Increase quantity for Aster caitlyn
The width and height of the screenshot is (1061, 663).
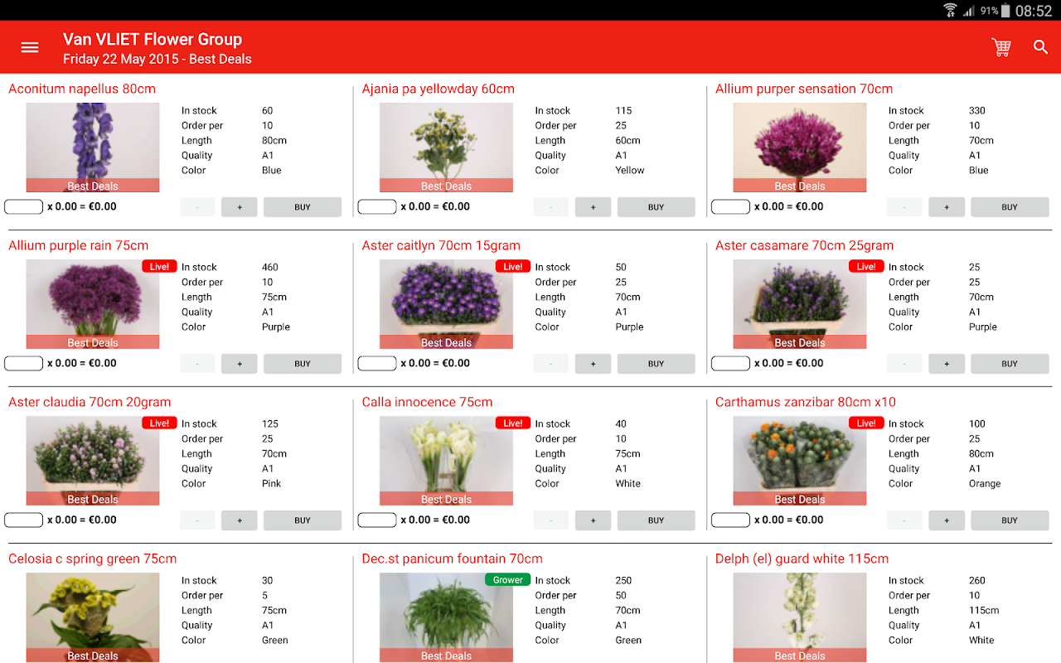(x=593, y=364)
